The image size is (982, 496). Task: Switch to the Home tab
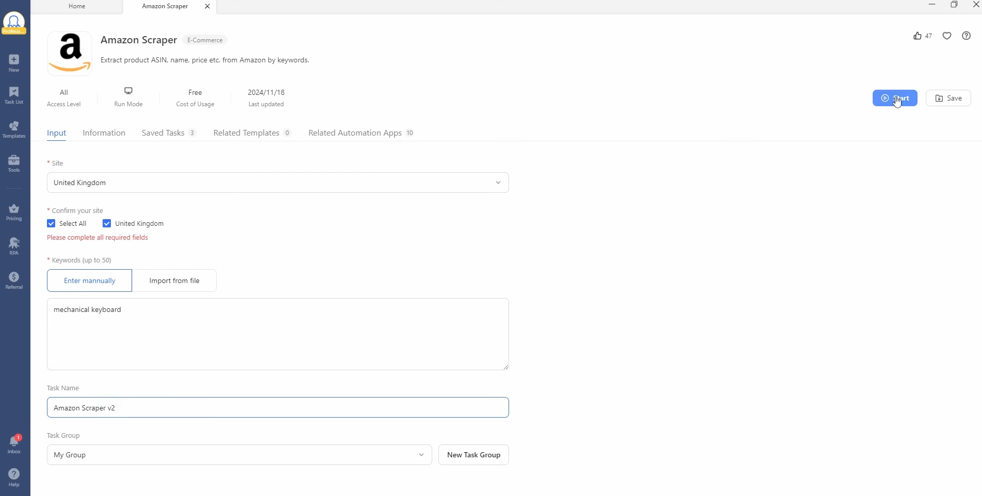(77, 6)
